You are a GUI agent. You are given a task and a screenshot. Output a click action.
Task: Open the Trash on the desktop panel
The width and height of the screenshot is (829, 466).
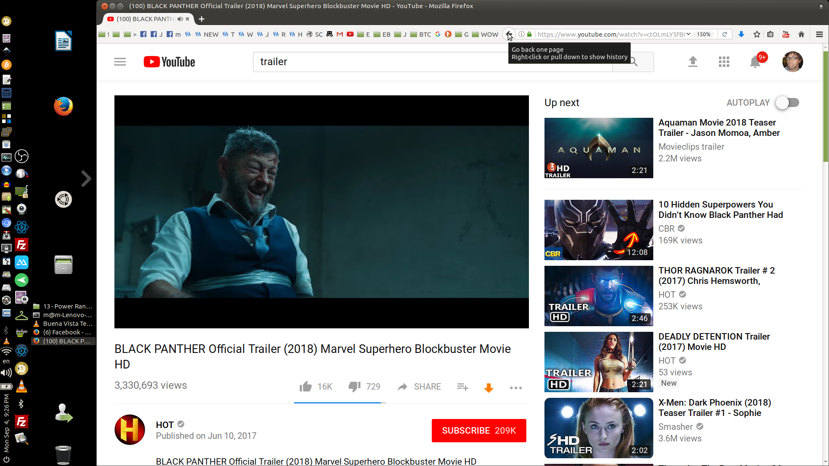[x=63, y=454]
